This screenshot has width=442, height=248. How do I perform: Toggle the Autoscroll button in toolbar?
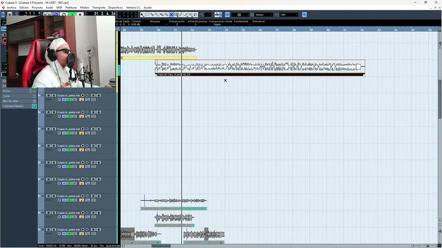click(x=217, y=15)
